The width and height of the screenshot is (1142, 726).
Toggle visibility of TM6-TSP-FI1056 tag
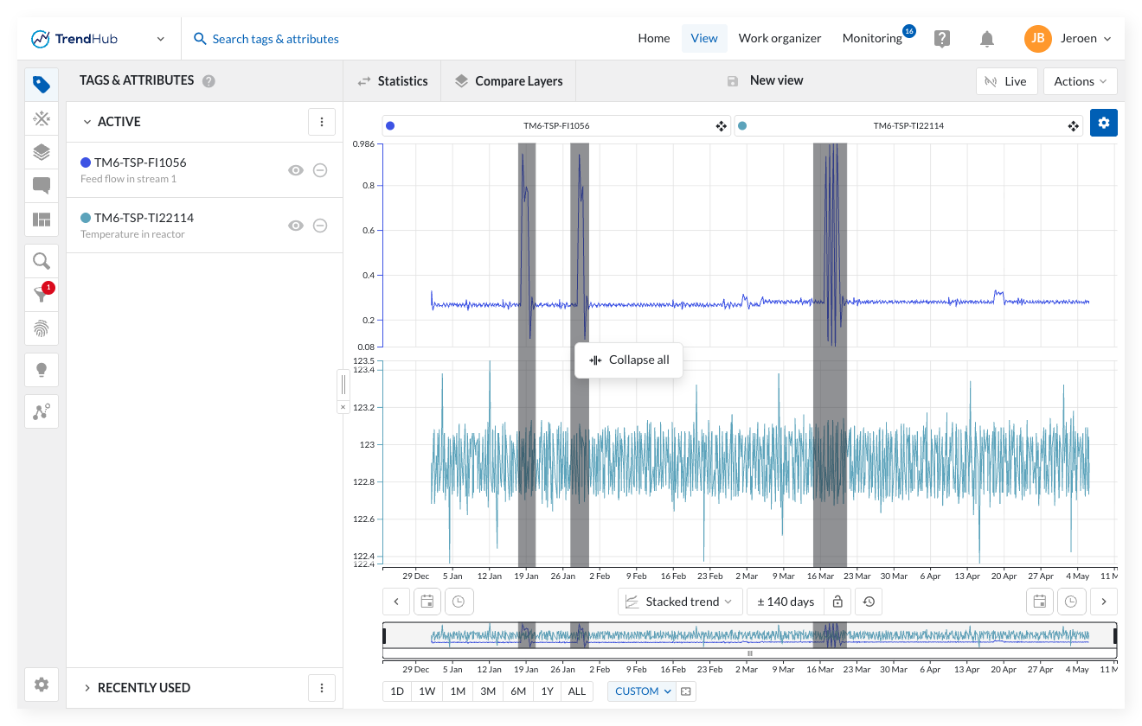[296, 170]
